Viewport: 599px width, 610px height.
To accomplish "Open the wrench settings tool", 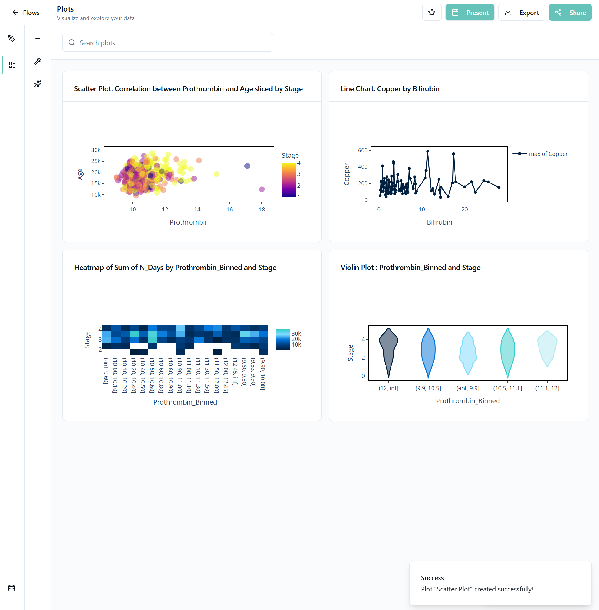I will 38,61.
